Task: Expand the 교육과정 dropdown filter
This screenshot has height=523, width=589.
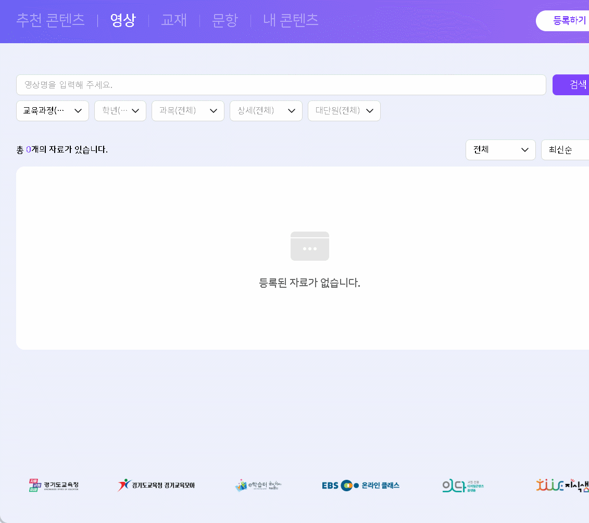Action: point(53,111)
